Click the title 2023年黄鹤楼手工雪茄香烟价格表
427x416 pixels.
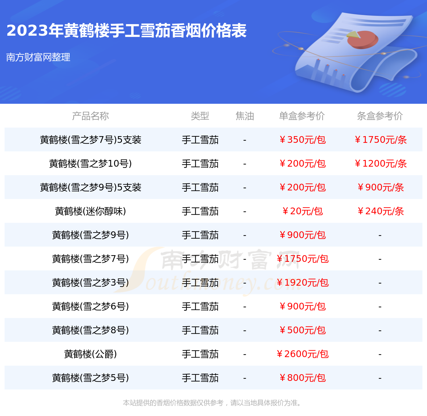tap(127, 31)
